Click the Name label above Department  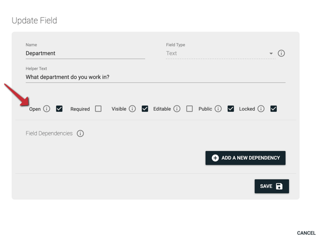click(31, 45)
